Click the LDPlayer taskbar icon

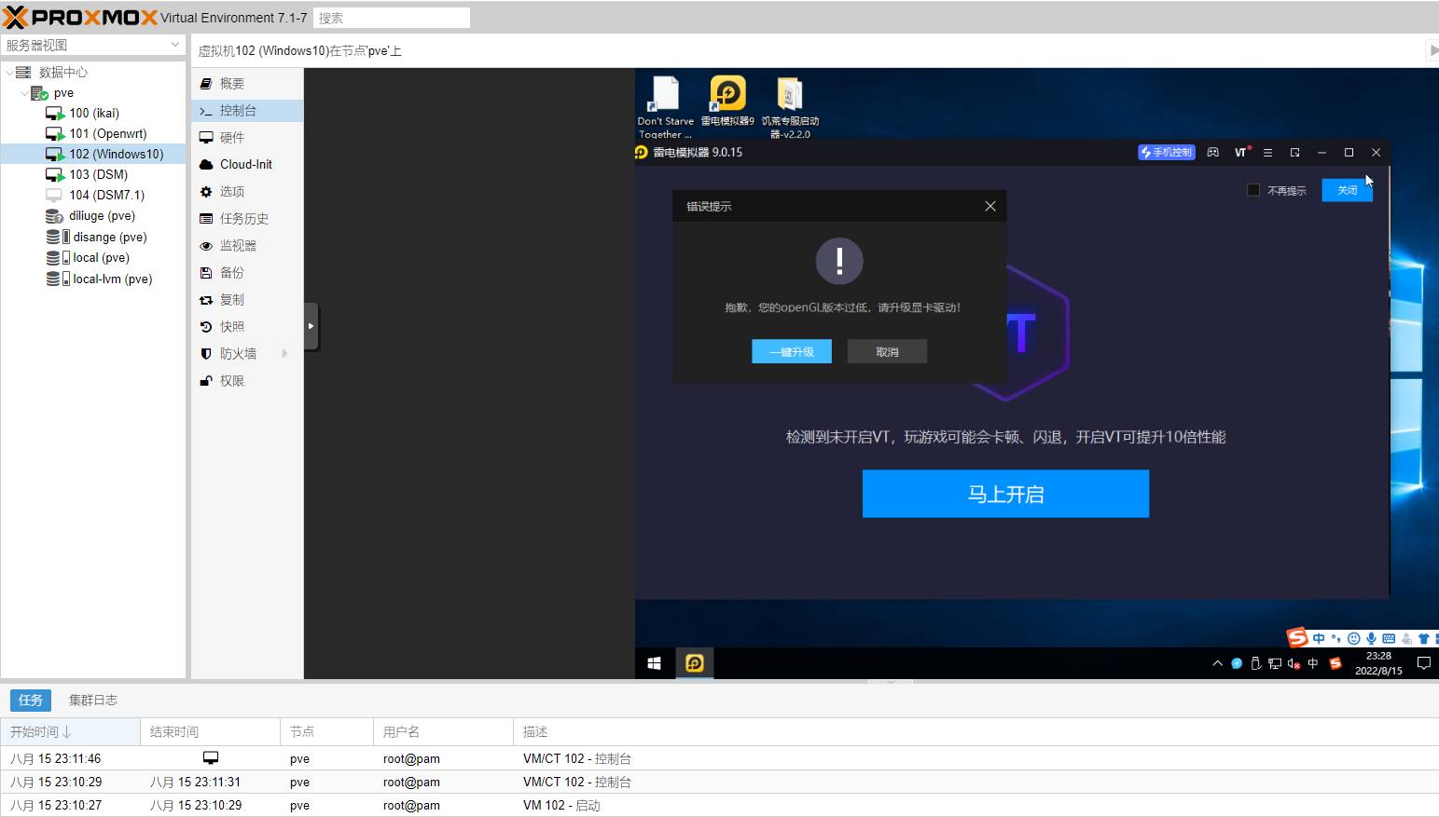point(695,662)
